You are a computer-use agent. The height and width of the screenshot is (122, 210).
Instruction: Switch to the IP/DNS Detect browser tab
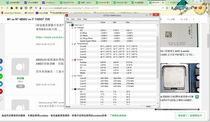coord(174,3)
